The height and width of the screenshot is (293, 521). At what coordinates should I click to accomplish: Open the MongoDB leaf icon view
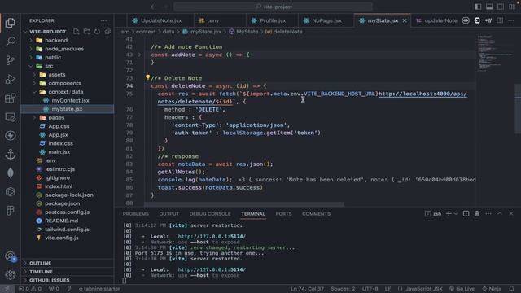[x=11, y=173]
